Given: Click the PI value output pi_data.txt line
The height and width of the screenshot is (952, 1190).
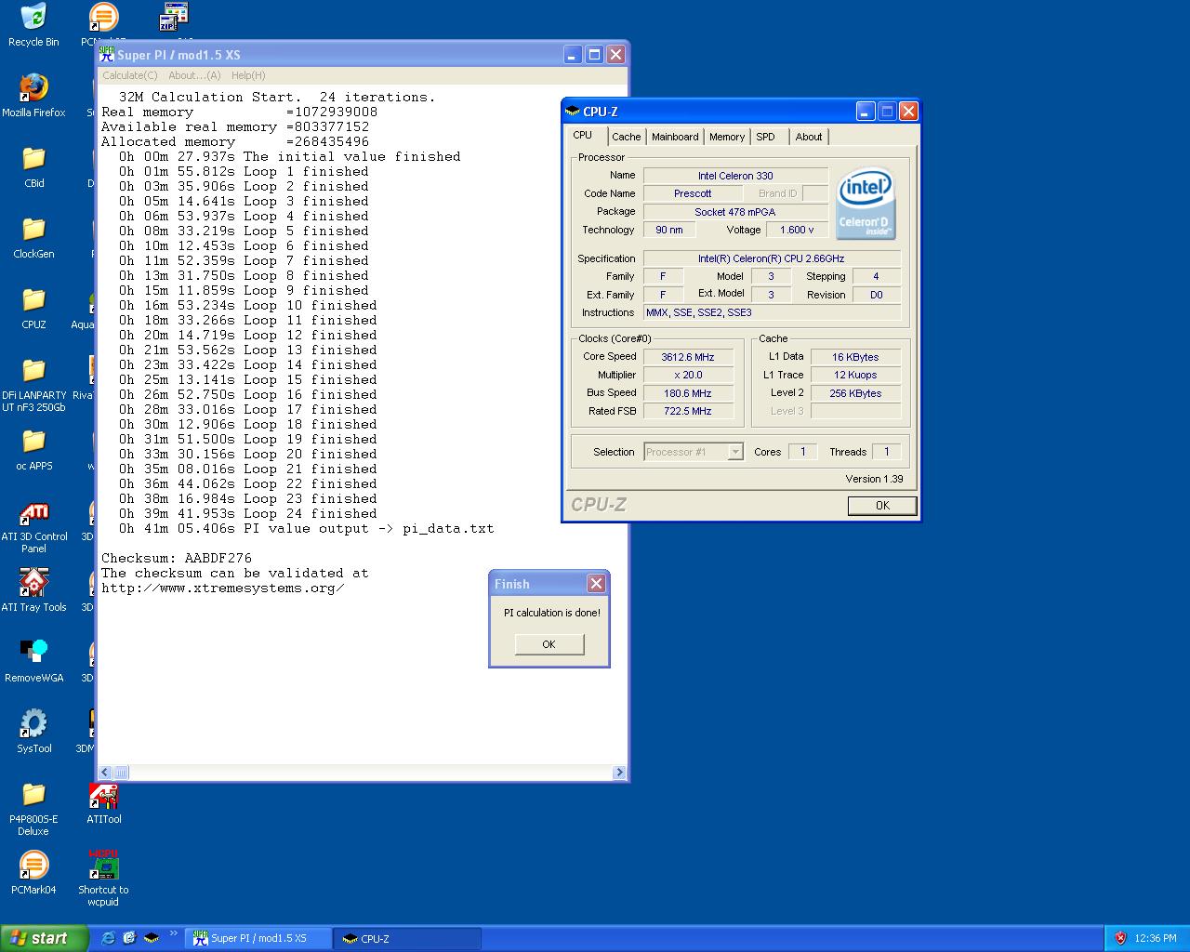Looking at the screenshot, I should 306,529.
